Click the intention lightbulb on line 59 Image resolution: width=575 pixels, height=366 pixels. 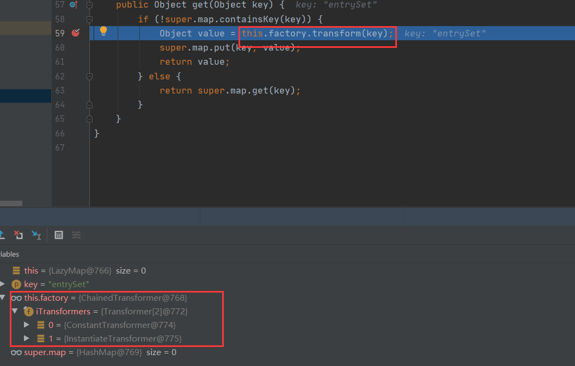(x=103, y=33)
